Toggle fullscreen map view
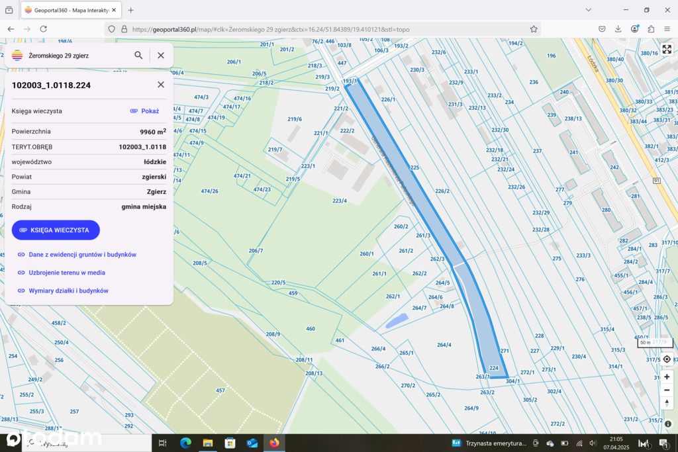The height and width of the screenshot is (452, 678). pyautogui.click(x=667, y=49)
